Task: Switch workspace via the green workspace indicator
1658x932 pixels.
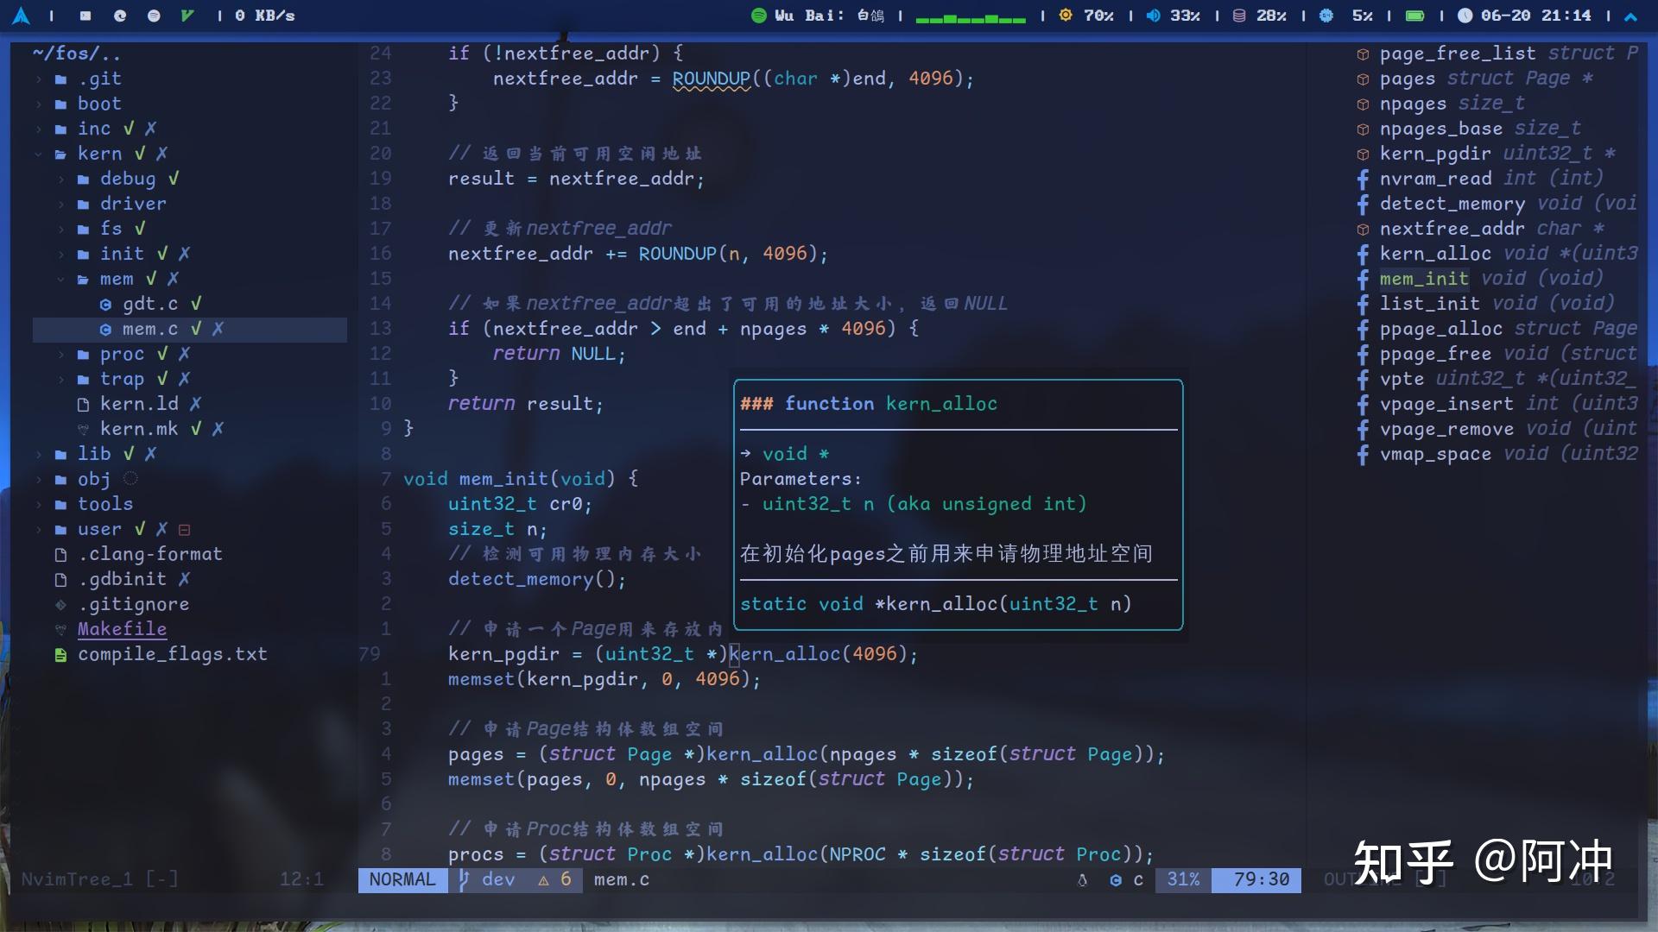Action: coord(971,16)
